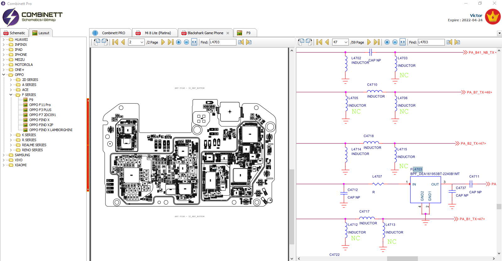Select OPPO F11 Pro in tree
The width and height of the screenshot is (502, 261).
pyautogui.click(x=37, y=105)
